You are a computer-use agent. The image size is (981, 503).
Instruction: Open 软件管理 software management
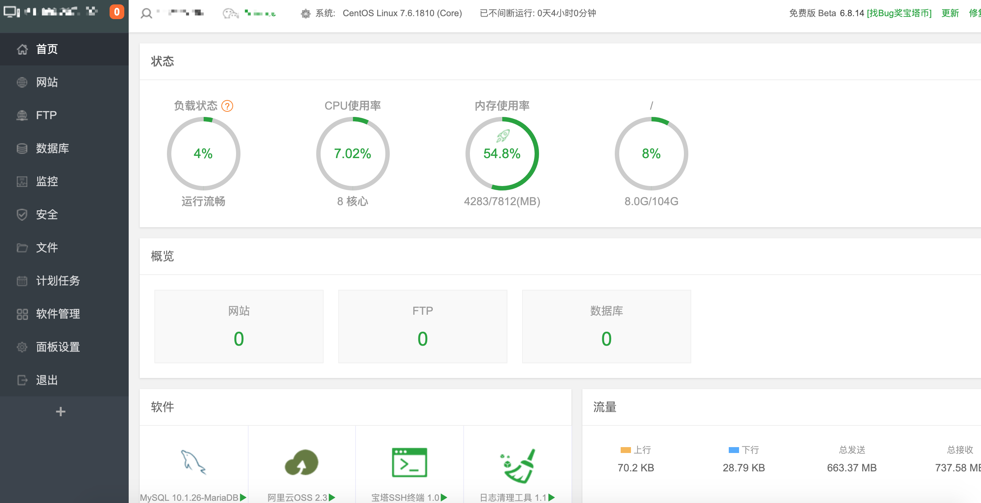64,314
